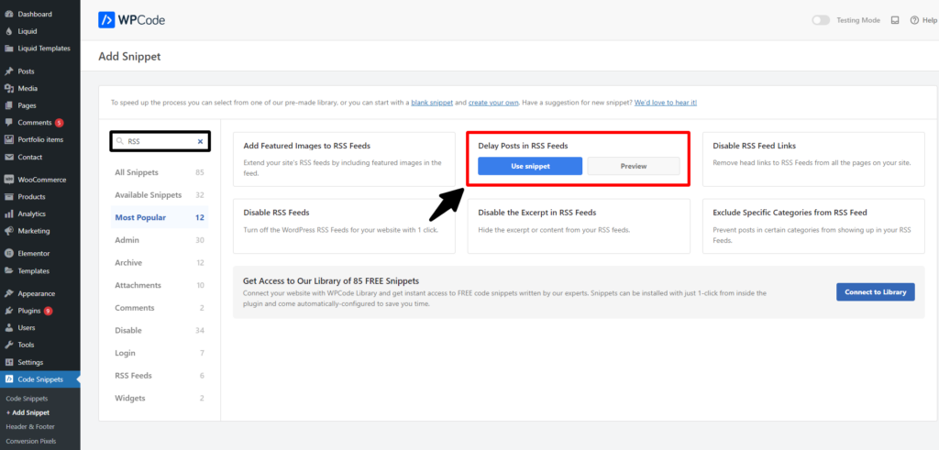Open + Add Snippet submenu item
The image size is (939, 450).
click(28, 413)
